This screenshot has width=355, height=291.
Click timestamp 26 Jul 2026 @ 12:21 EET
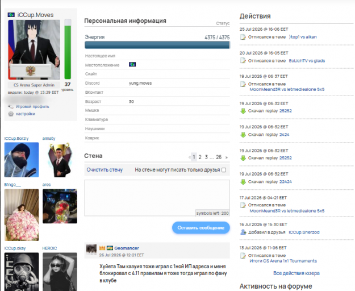click(122, 255)
